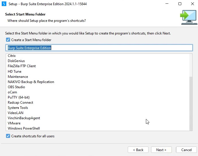Toggle Create shortcuts for all users

8,136
